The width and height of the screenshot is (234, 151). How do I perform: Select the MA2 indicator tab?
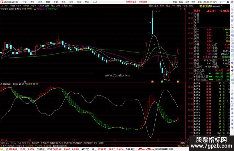click(61, 143)
